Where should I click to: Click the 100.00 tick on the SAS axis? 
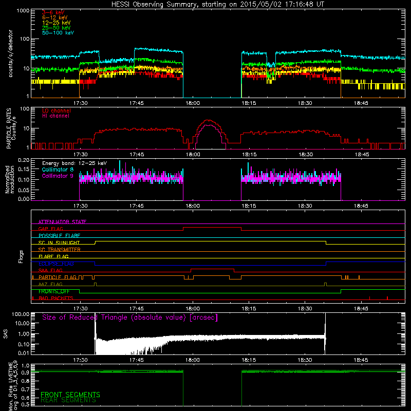pyautogui.click(x=21, y=314)
